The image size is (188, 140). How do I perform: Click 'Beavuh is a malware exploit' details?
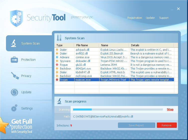click(x=151, y=53)
